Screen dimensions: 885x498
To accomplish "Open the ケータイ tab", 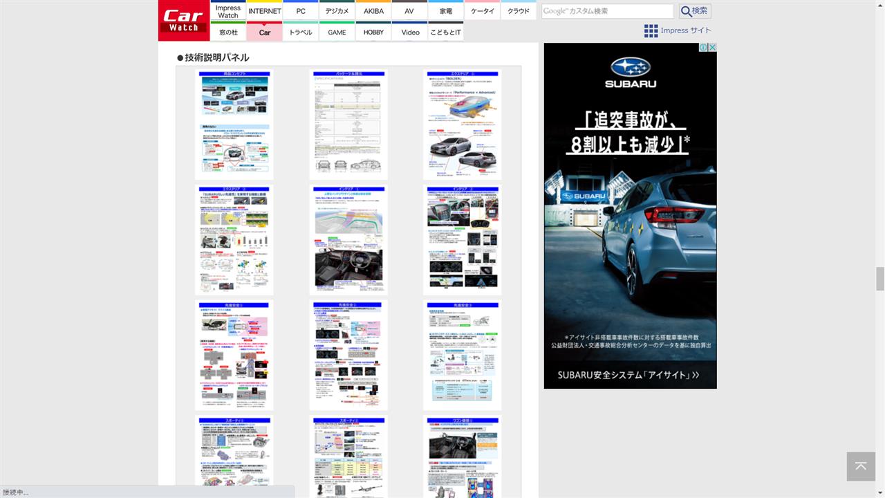I will [x=483, y=11].
